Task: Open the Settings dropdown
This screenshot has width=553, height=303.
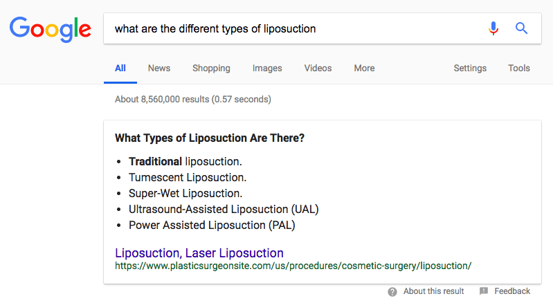Action: pos(470,68)
